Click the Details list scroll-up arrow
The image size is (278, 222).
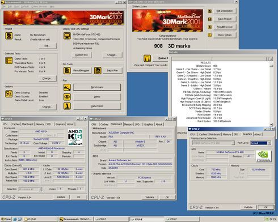pos(271,59)
